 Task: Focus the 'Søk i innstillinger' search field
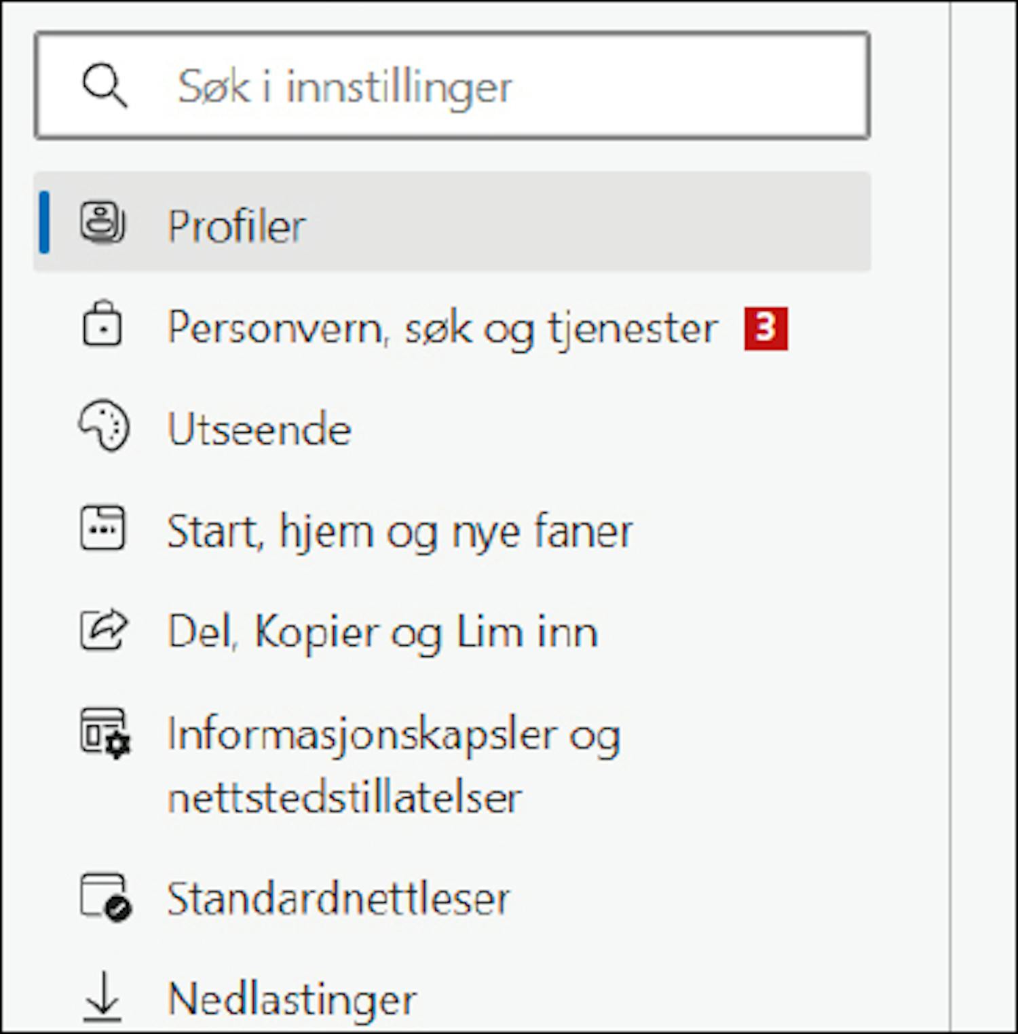452,85
